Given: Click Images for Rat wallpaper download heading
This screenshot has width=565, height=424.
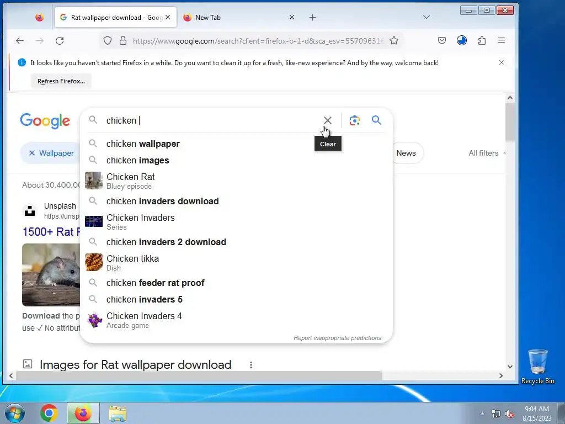Looking at the screenshot, I should point(136,364).
